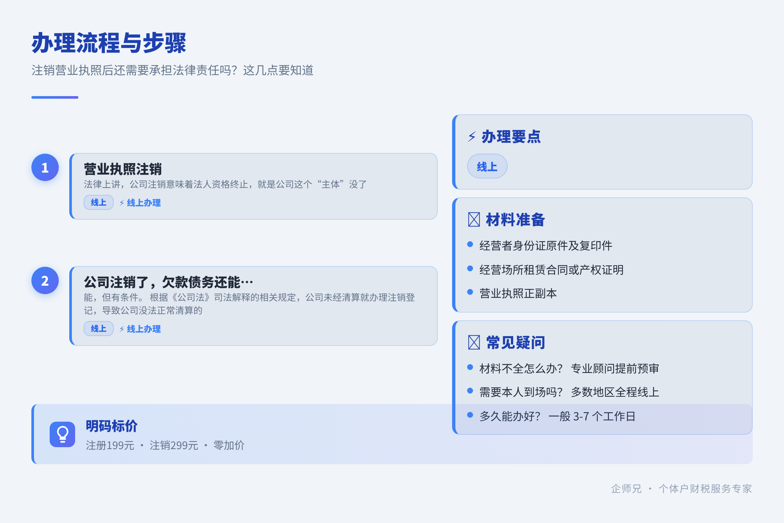Click the description 法律上讲，公司注销意味着法人资格终止

tap(225, 184)
